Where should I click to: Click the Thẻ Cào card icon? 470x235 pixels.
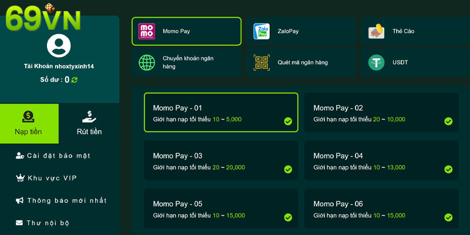point(377,31)
